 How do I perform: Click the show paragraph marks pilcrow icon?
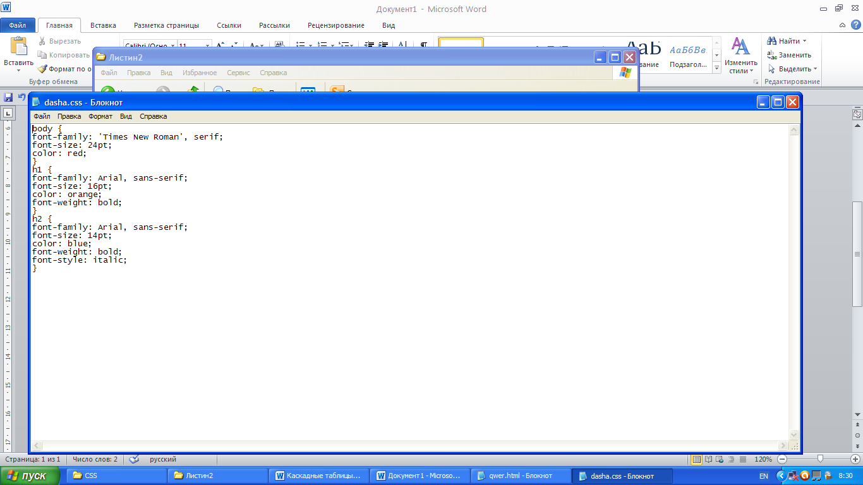[x=424, y=45]
